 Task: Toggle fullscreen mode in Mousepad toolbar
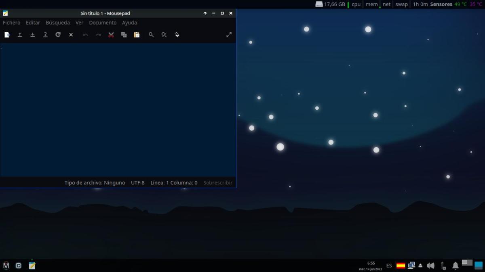pyautogui.click(x=229, y=35)
